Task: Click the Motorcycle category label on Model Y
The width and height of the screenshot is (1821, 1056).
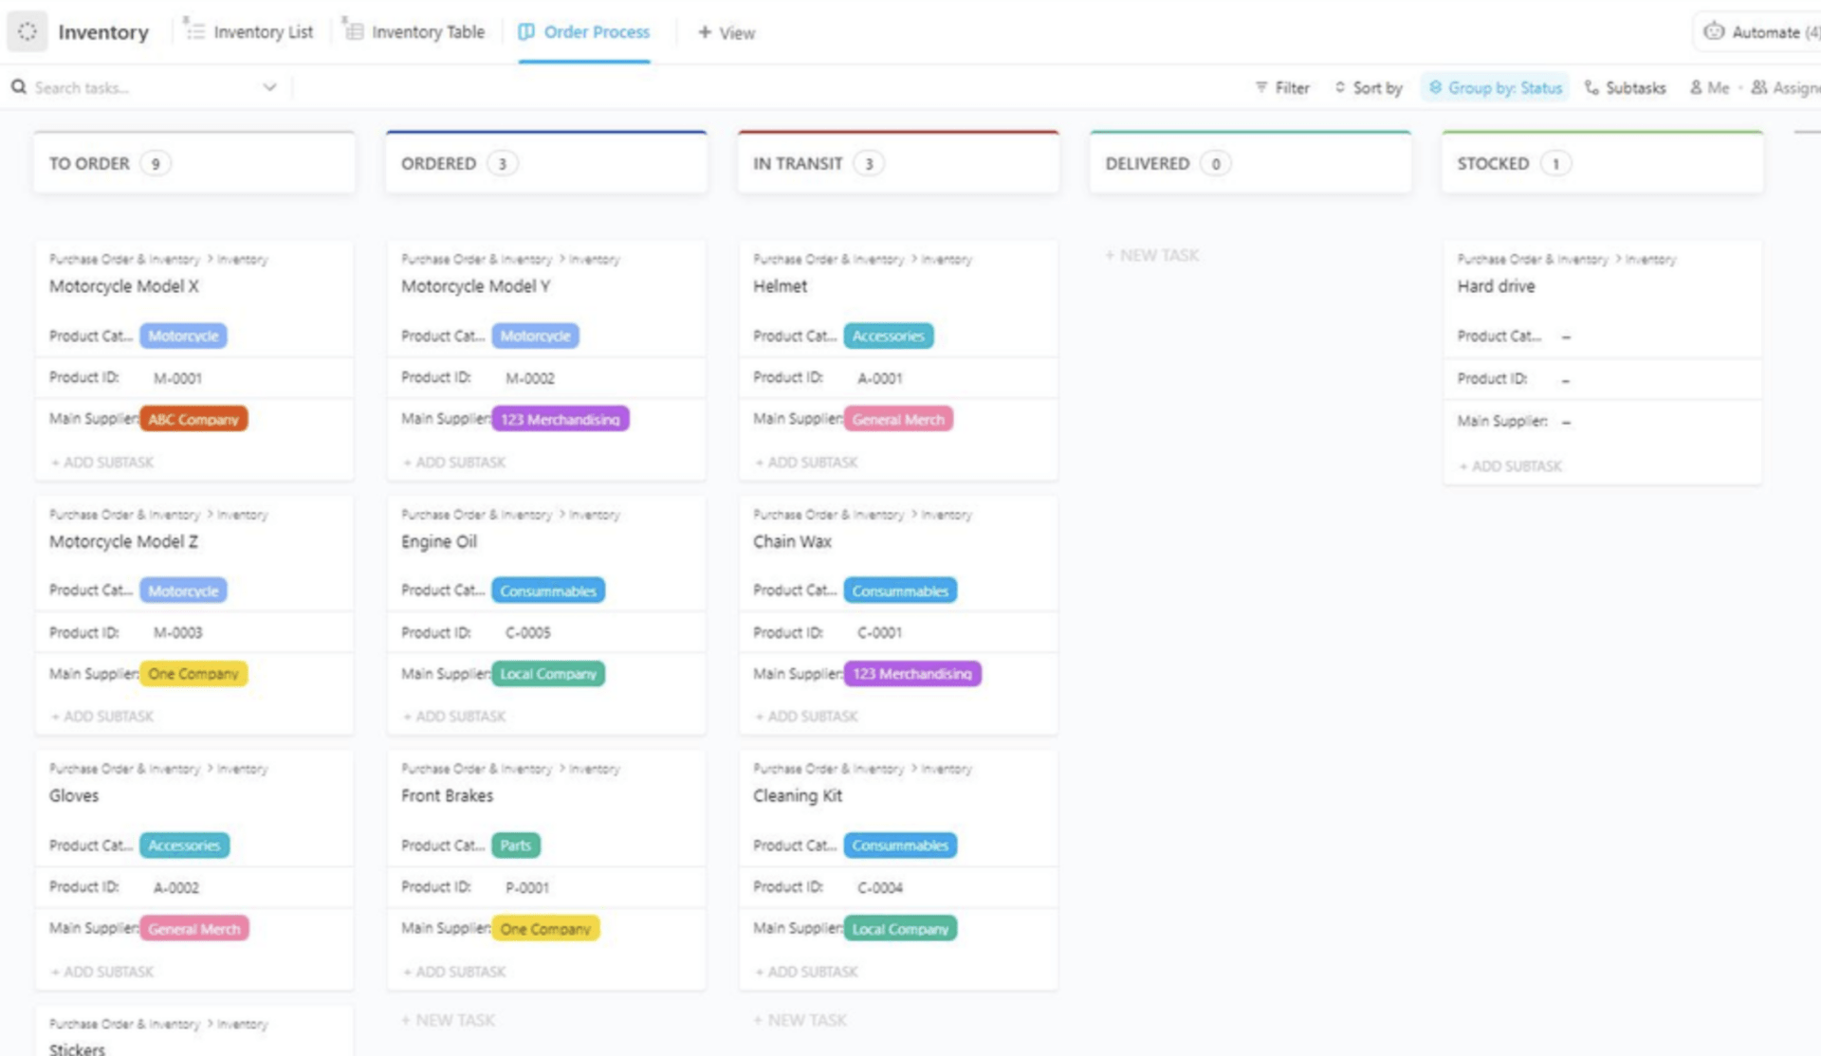Action: 533,335
